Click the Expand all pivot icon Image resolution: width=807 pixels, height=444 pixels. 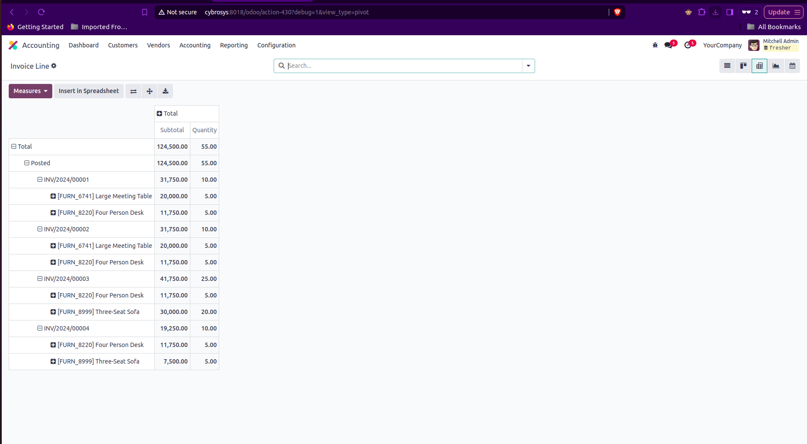click(x=149, y=91)
